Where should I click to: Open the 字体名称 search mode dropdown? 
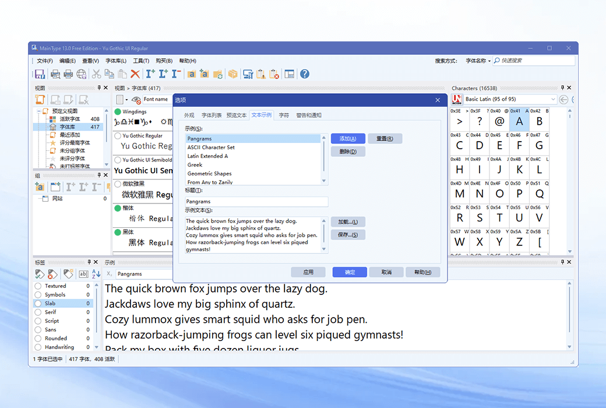478,61
